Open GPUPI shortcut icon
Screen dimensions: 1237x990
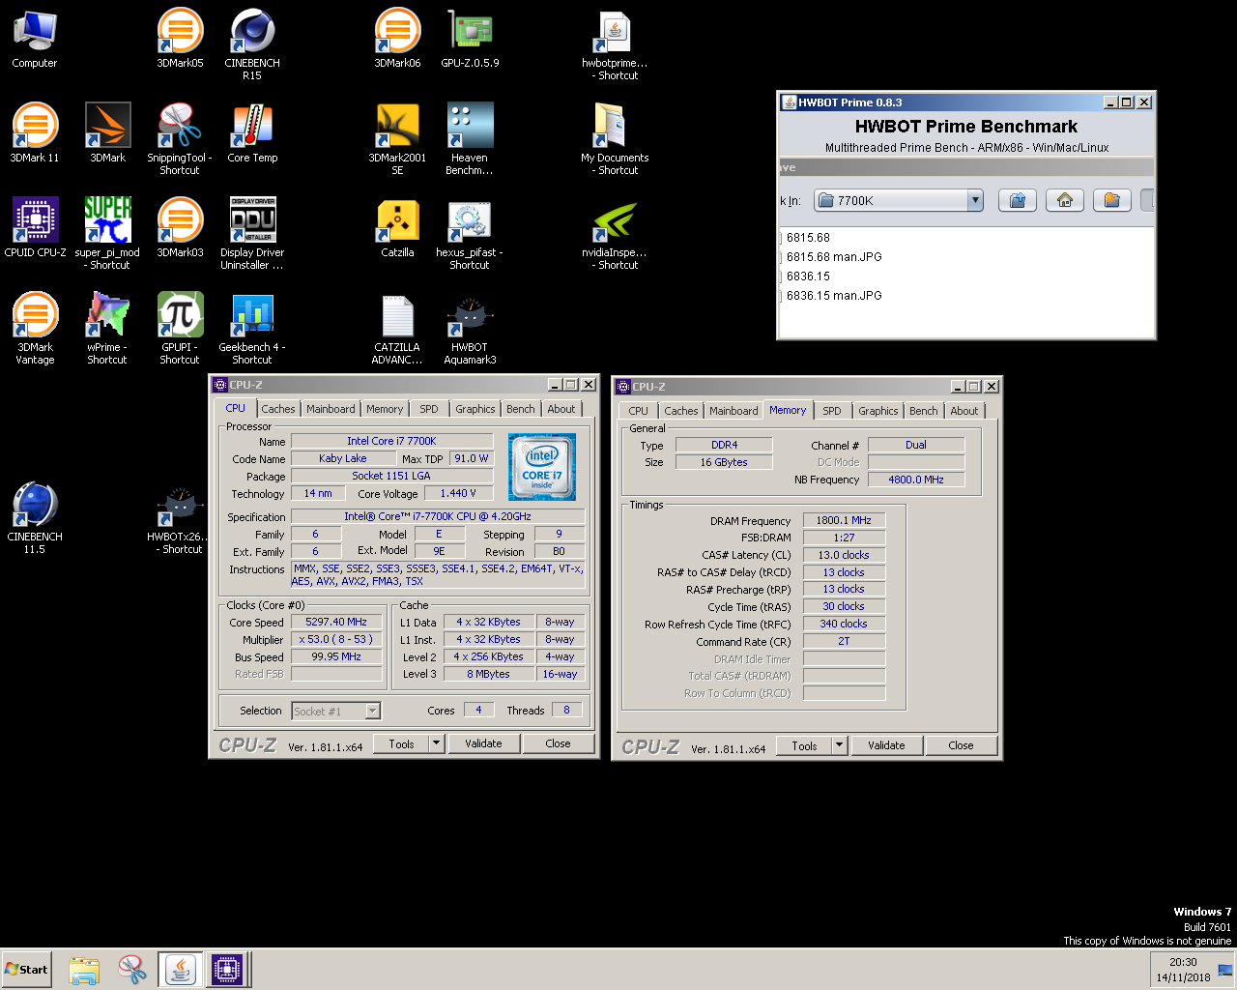pyautogui.click(x=180, y=329)
